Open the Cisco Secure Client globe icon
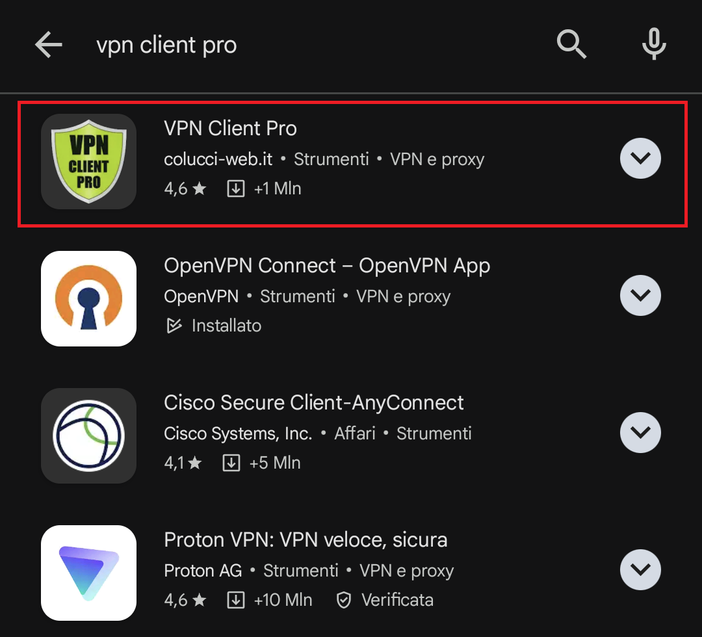This screenshot has height=637, width=702. pyautogui.click(x=88, y=435)
